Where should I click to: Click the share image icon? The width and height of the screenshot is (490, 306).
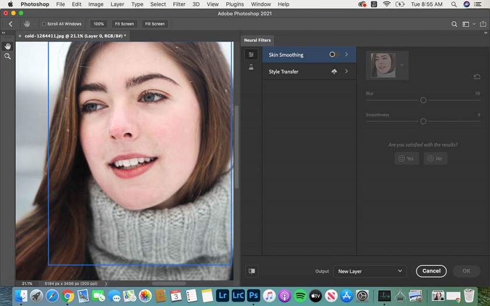pyautogui.click(x=483, y=24)
